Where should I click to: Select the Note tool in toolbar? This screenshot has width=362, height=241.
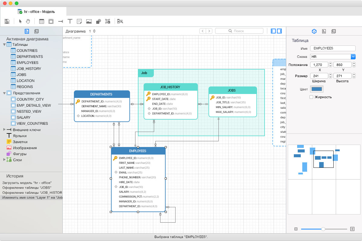(79, 21)
